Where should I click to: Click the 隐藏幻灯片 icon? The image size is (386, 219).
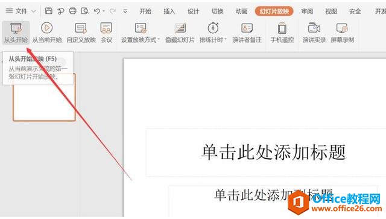(180, 28)
